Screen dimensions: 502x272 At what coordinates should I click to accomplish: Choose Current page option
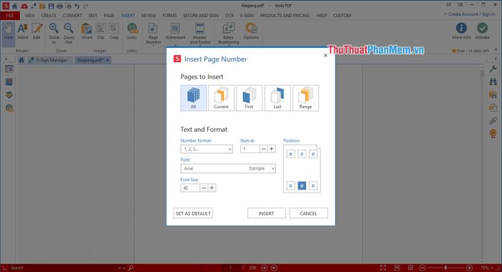[x=221, y=98]
